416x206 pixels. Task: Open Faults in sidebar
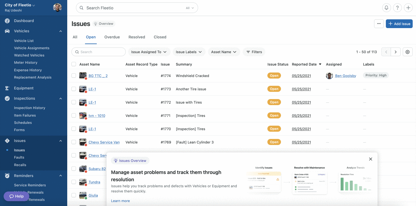click(x=19, y=157)
